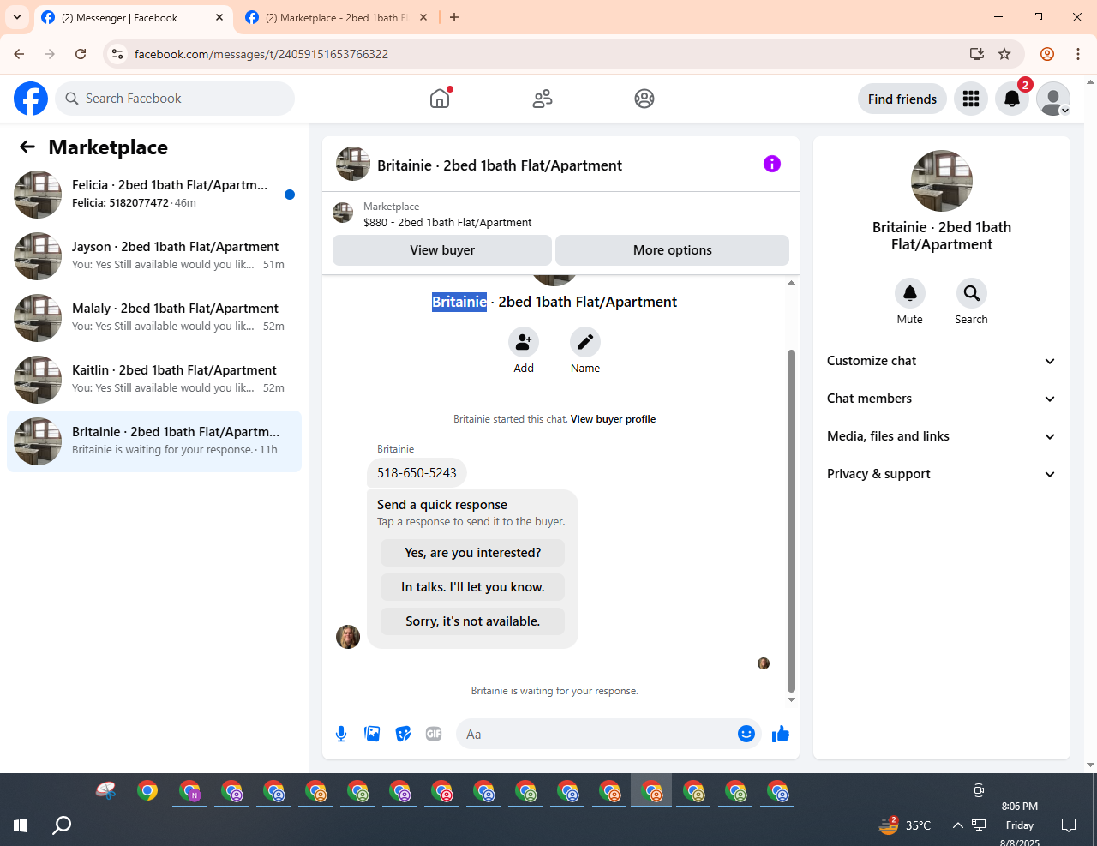Show hidden system tray icons
The height and width of the screenshot is (846, 1097).
[957, 825]
